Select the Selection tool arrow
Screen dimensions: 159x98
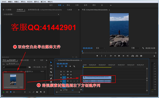(x=51, y=62)
